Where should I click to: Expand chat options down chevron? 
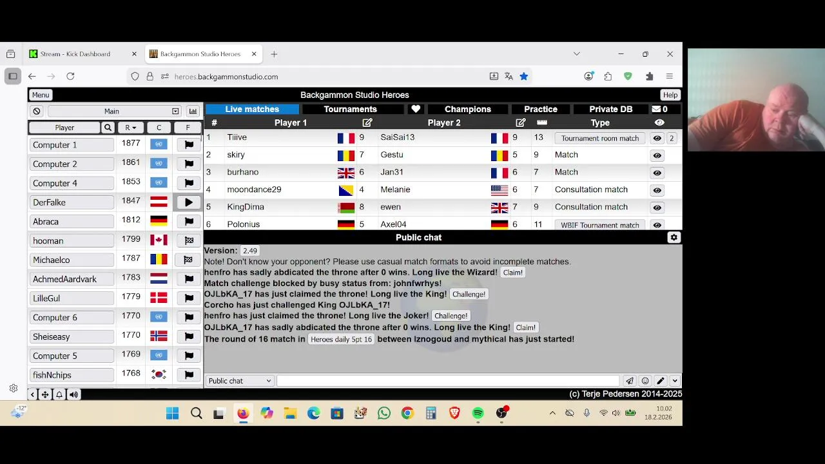[x=675, y=381]
